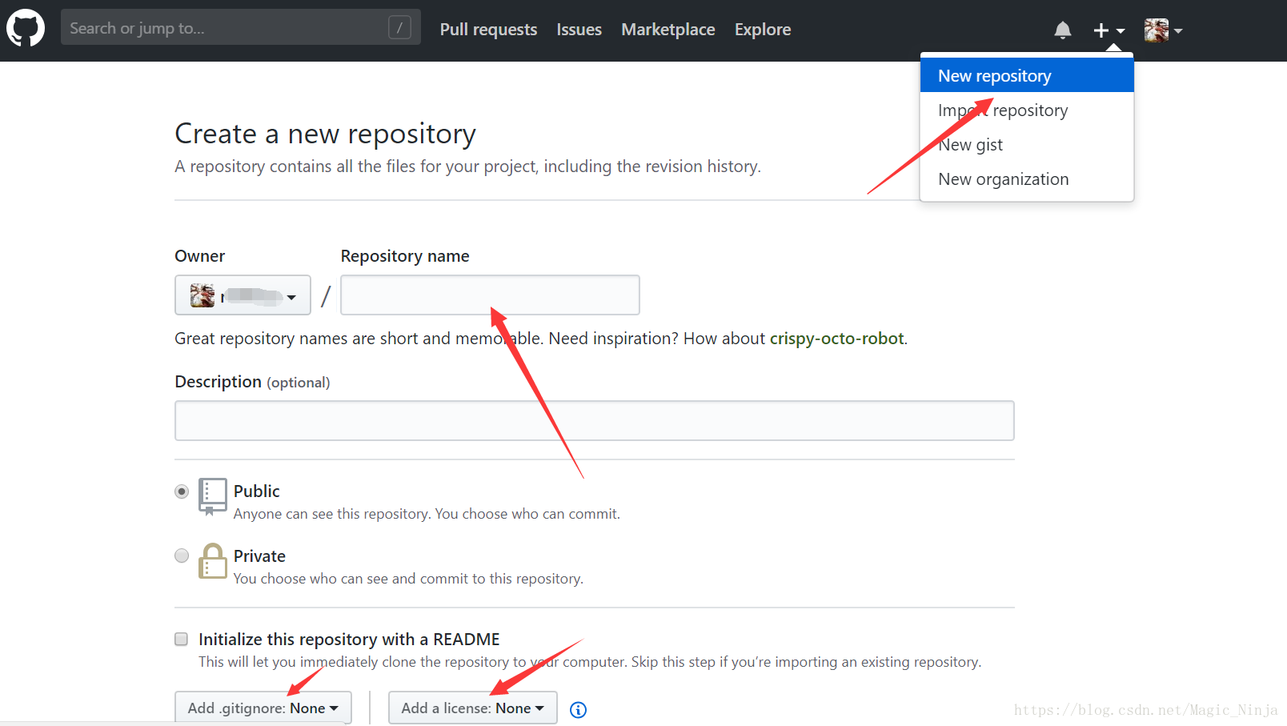Go to Pull requests
1287x726 pixels.
coord(488,30)
